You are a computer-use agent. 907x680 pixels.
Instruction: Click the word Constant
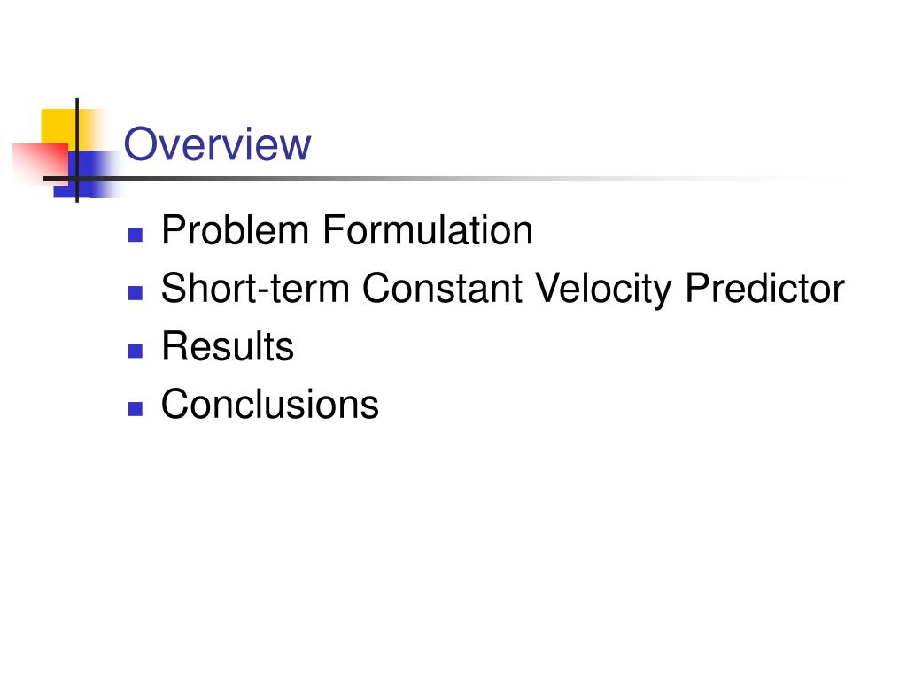[443, 288]
